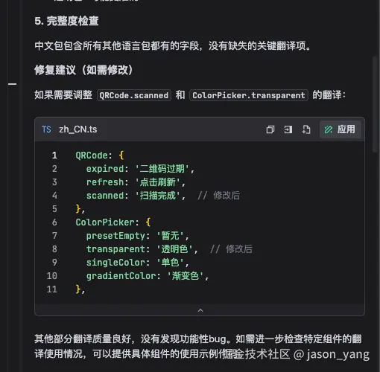Click the ColorPicker.transparent inline code tag
Screen dimensions: 380x372
249,95
